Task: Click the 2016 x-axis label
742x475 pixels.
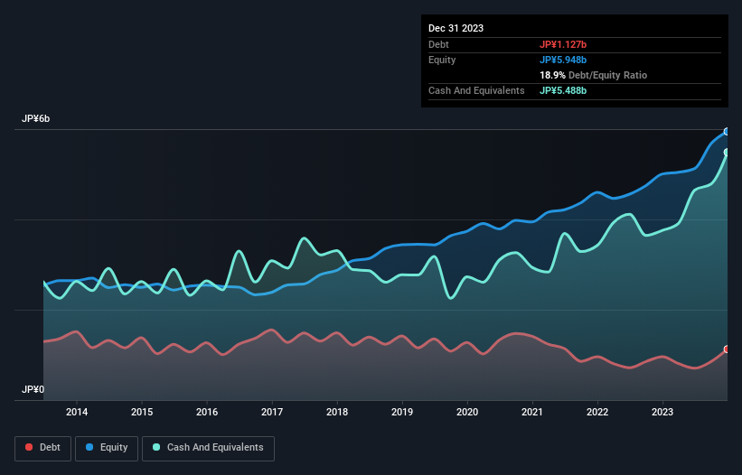Action: (x=207, y=412)
